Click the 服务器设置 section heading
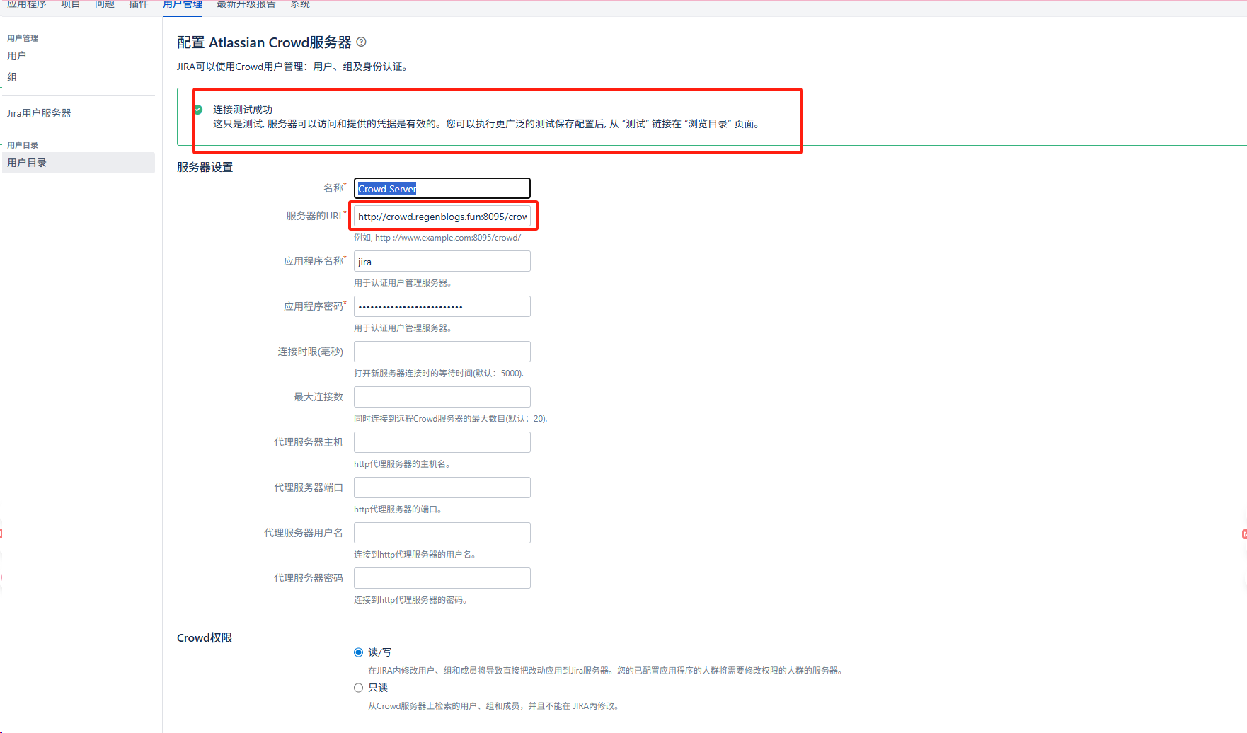1247x733 pixels. click(205, 167)
